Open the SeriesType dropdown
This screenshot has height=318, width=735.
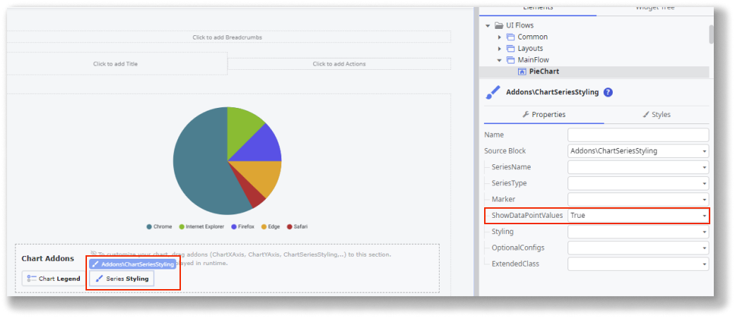(x=704, y=183)
